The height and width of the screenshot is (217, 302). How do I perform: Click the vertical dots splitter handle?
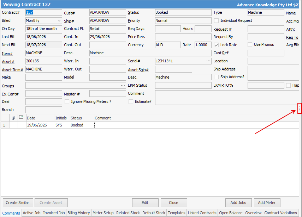tap(300, 108)
